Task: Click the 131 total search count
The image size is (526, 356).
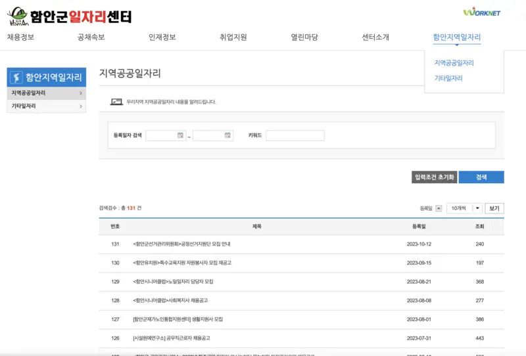Action: coord(131,208)
